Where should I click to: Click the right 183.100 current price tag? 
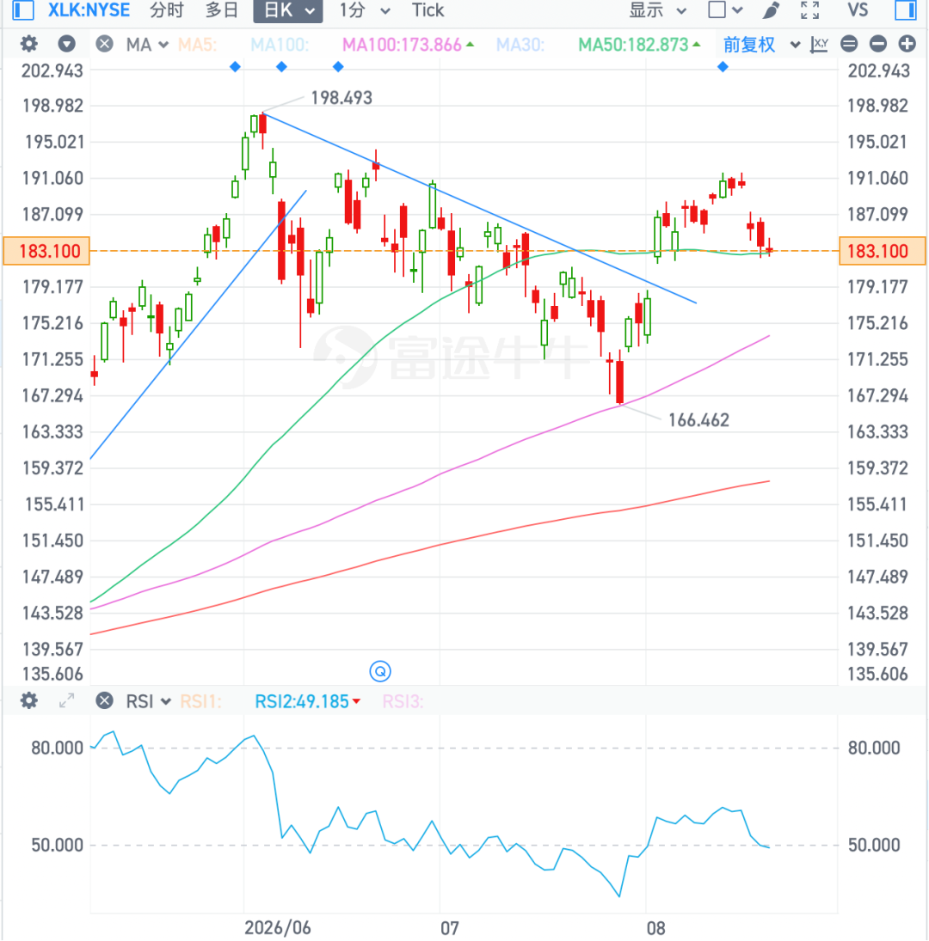pyautogui.click(x=883, y=251)
